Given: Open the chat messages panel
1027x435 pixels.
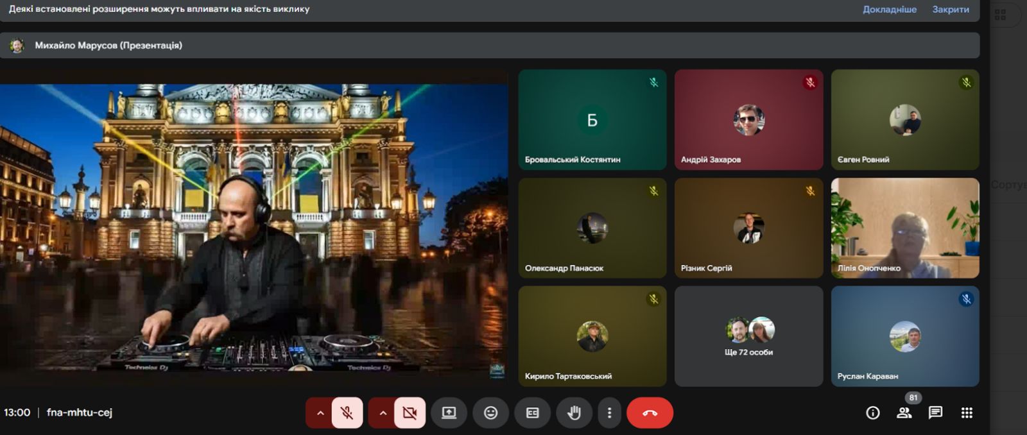Looking at the screenshot, I should point(935,413).
